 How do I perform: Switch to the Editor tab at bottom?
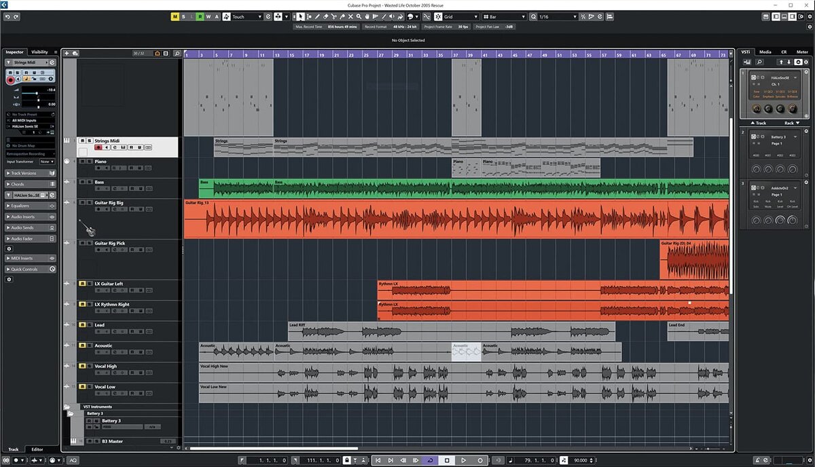[37, 449]
